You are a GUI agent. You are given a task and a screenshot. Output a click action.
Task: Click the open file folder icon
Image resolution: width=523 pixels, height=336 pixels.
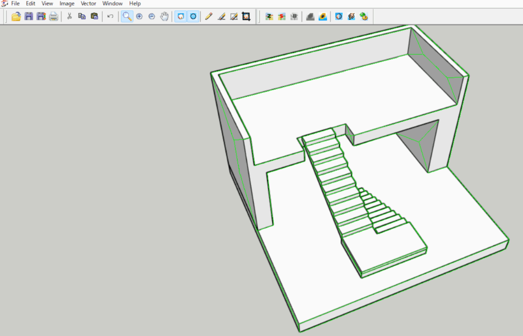16,16
